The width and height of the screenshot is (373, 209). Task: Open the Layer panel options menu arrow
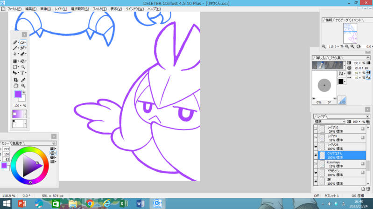click(x=368, y=116)
